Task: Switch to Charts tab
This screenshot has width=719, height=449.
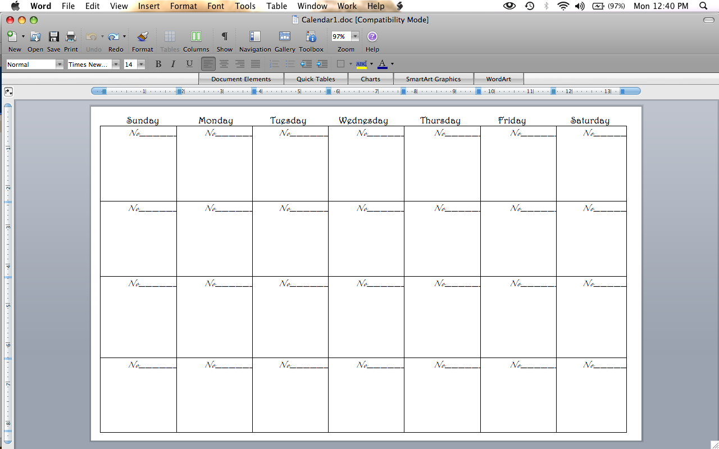Action: click(370, 79)
